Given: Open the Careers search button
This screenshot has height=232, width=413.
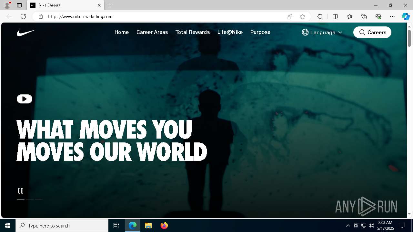Looking at the screenshot, I should [x=372, y=32].
